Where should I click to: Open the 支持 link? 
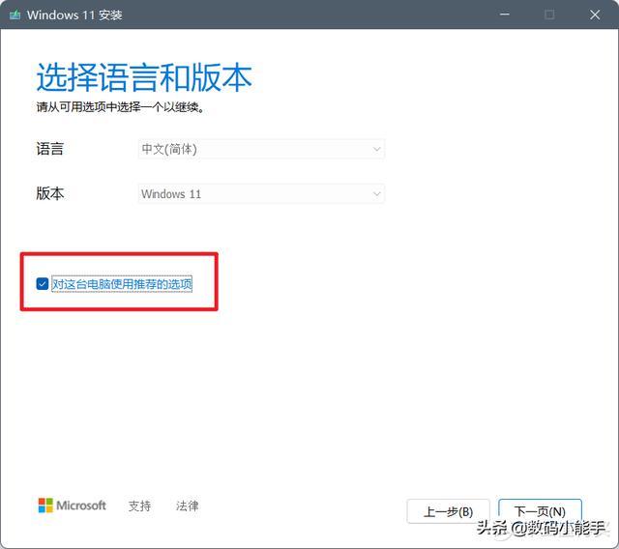point(139,506)
